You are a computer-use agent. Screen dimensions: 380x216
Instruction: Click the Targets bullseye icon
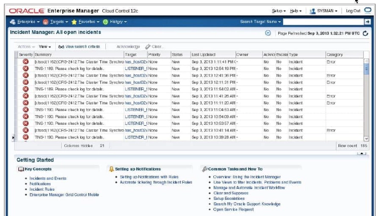46,22
